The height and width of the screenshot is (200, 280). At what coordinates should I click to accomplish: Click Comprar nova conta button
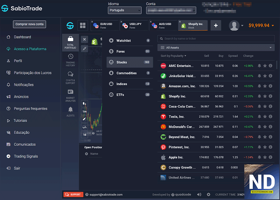pos(29,24)
